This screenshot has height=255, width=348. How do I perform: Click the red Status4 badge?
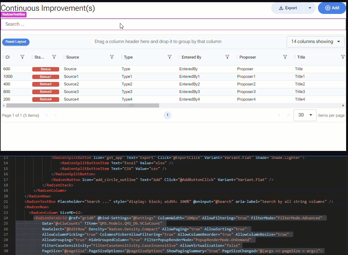(x=46, y=99)
